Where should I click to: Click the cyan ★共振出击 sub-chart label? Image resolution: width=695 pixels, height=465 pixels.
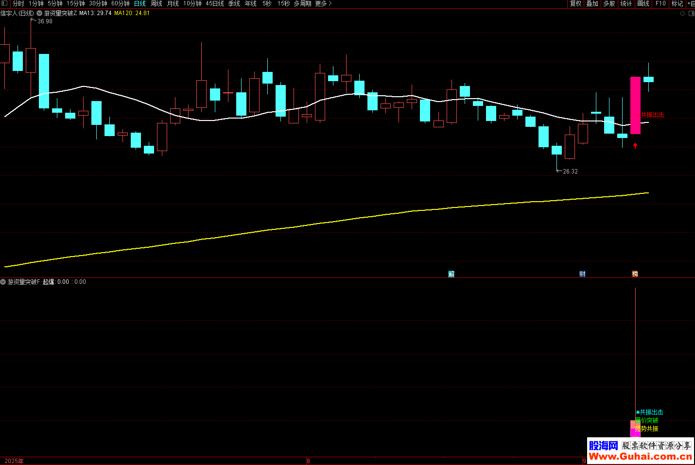[649, 412]
